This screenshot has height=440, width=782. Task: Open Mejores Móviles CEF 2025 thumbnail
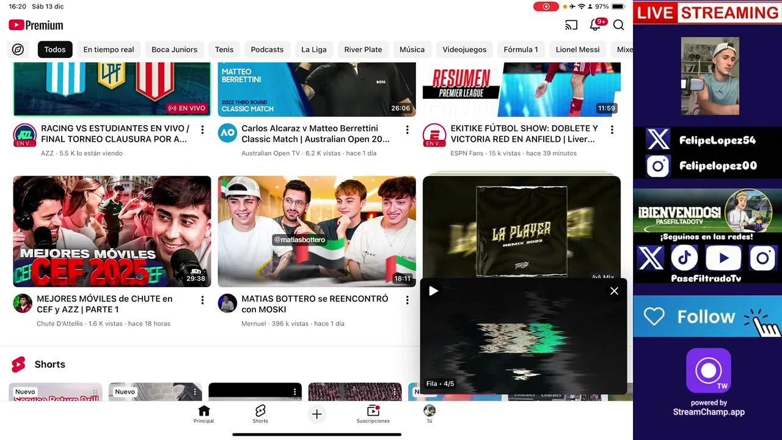point(112,232)
